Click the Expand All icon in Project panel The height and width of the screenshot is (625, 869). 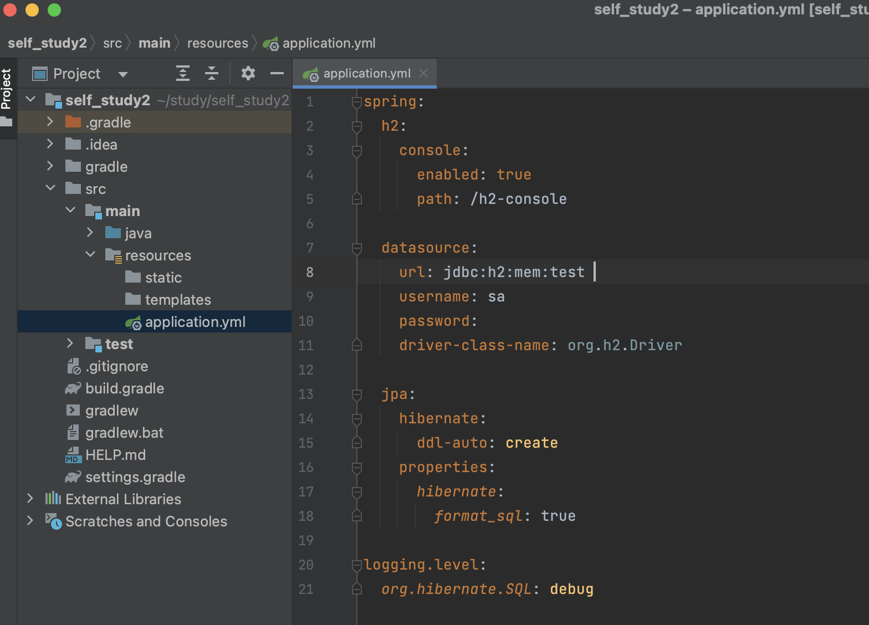coord(183,73)
